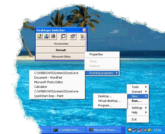Screen dimensions: 165x134
Task: Choose Run... in the tray menu
Action: tap(138, 101)
